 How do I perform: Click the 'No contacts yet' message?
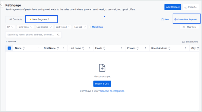pyautogui.click(x=102, y=77)
